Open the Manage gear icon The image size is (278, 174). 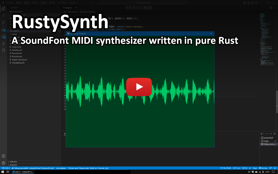(3, 163)
